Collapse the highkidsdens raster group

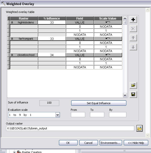(12, 22)
